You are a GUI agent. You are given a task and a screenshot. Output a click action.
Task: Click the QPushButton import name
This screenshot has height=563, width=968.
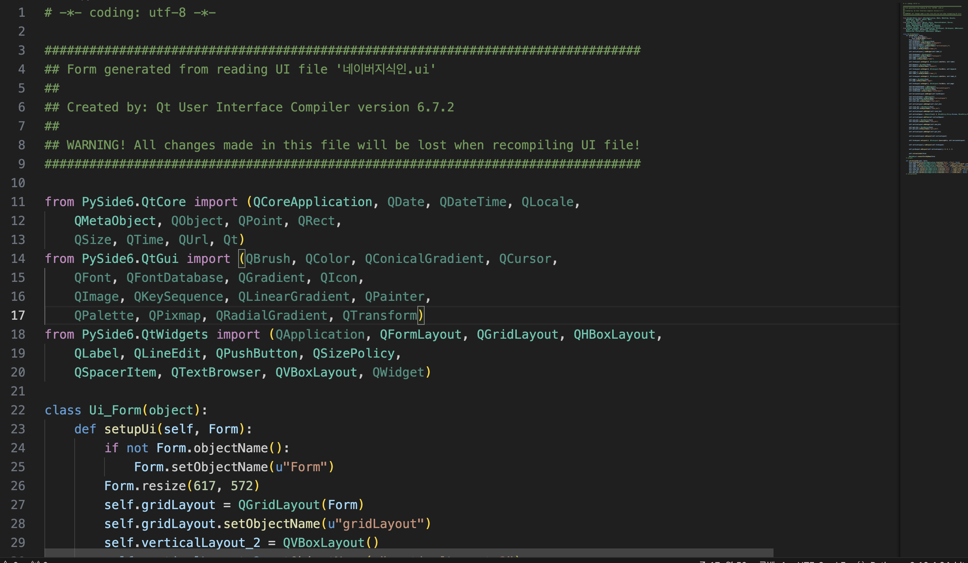point(257,353)
